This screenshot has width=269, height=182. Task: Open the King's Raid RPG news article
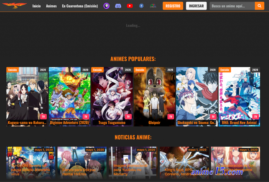(x=184, y=163)
